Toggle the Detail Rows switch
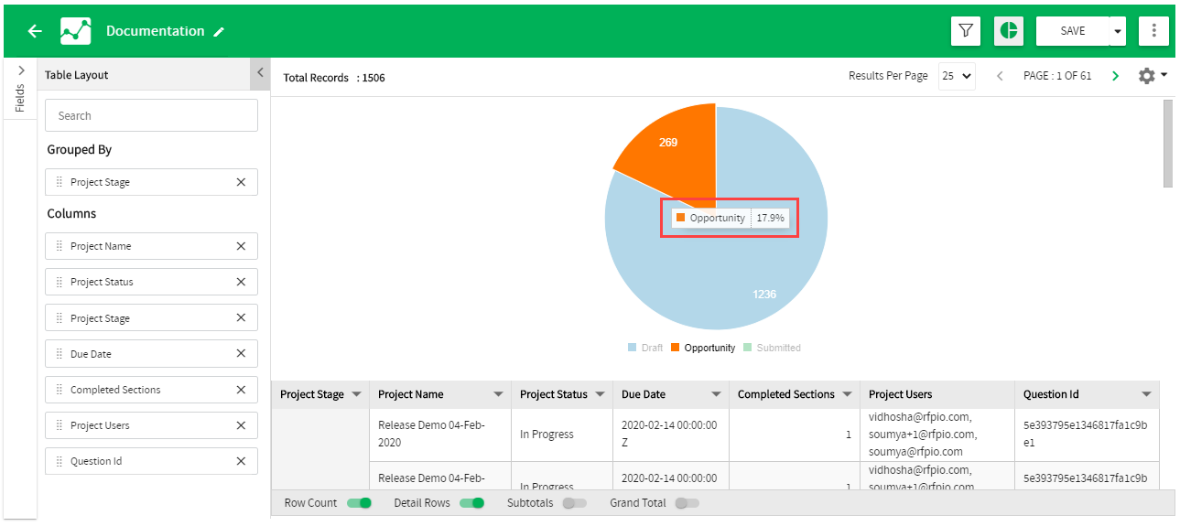The height and width of the screenshot is (526, 1180). click(471, 503)
